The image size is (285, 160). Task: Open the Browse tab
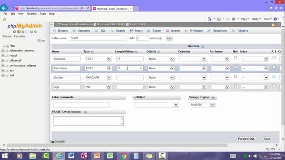pos(61,31)
